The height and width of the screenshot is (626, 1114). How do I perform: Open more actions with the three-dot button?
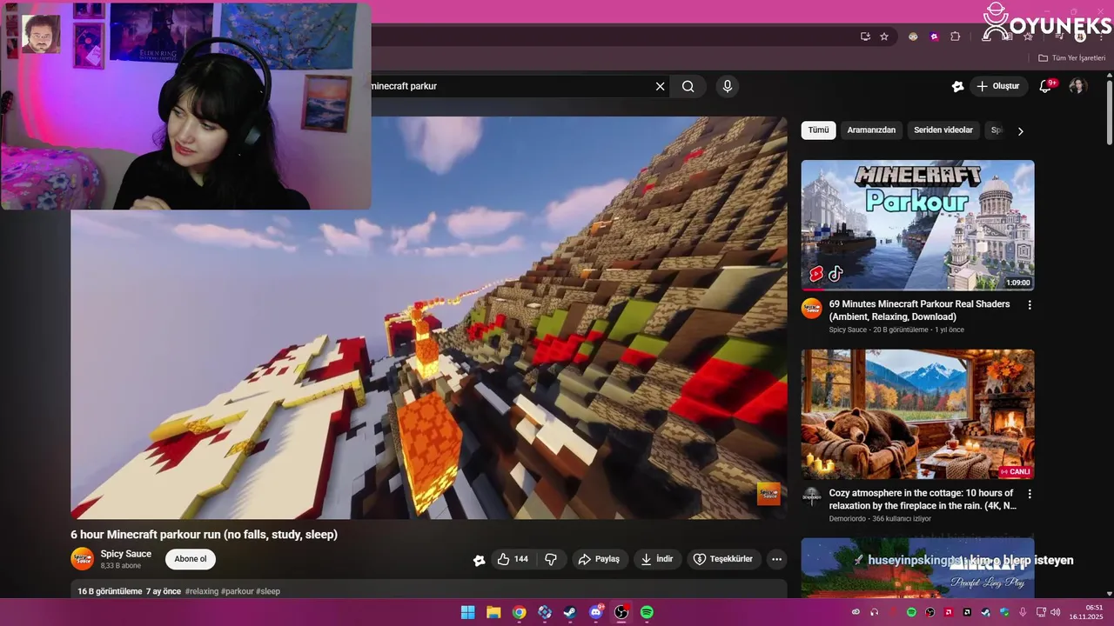pos(777,559)
